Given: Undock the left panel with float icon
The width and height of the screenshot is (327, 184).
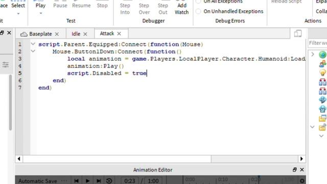Looking at the screenshot, I should pos(2,33).
